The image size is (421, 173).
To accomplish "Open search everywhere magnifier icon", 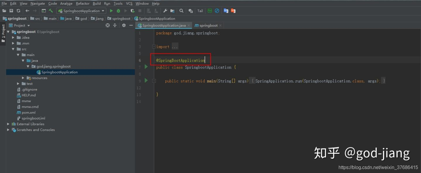I will tap(182, 11).
